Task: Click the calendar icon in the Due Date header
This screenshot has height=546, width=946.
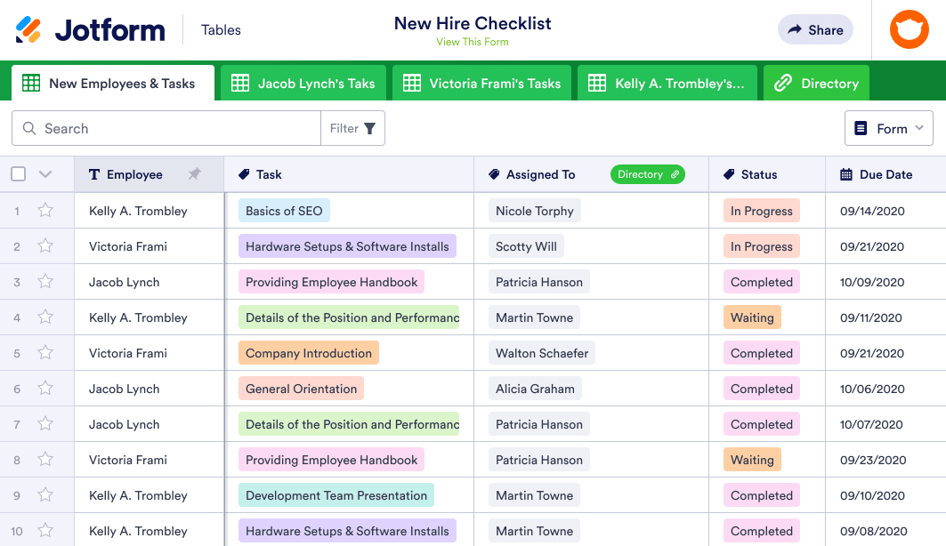Action: (845, 175)
